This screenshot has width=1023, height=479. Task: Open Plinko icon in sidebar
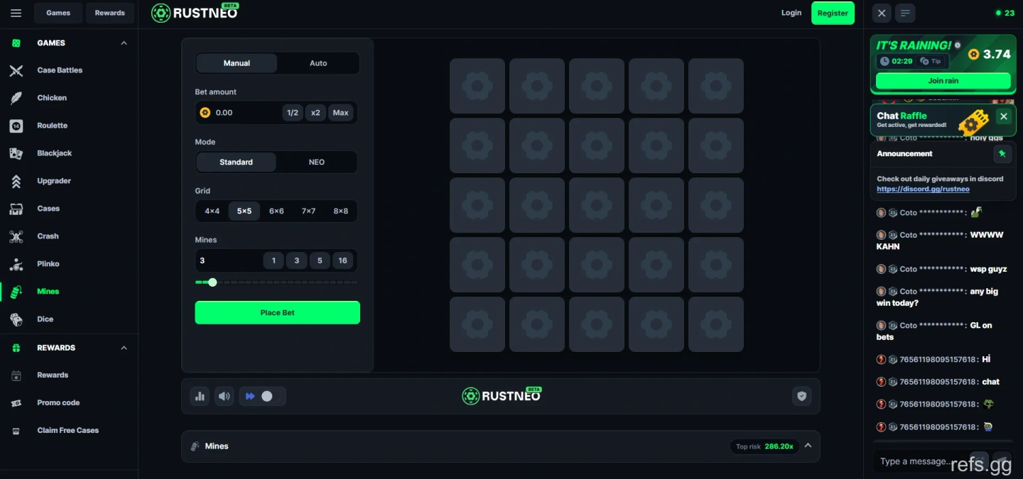coord(16,264)
